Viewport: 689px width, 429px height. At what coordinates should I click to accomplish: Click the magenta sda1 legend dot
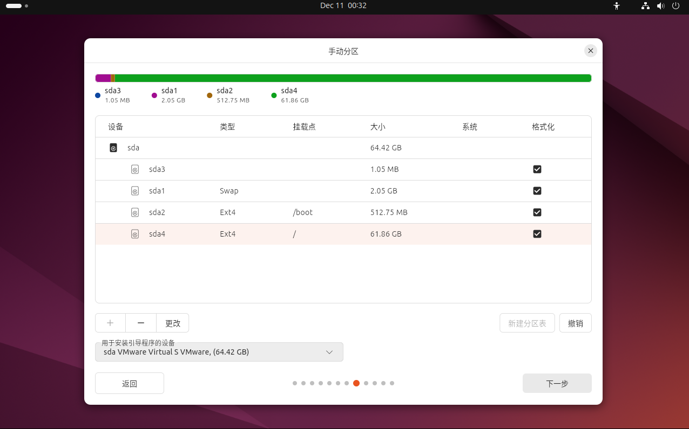(x=154, y=95)
